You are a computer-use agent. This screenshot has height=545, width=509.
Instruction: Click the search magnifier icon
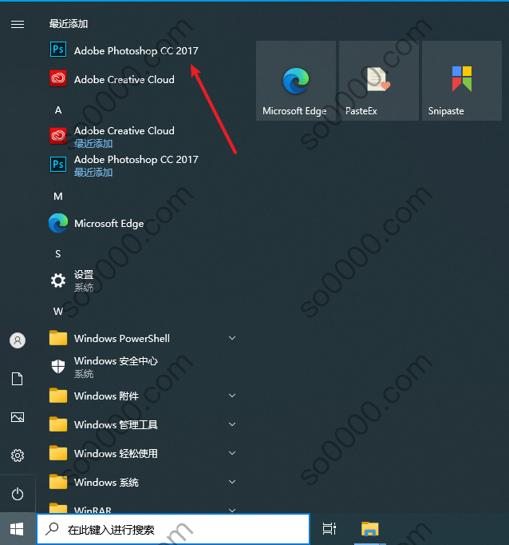pyautogui.click(x=53, y=529)
